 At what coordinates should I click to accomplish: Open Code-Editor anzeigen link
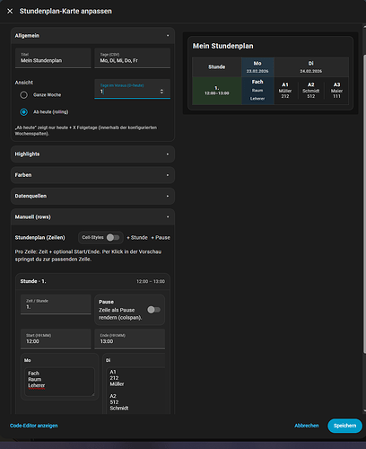(x=34, y=426)
